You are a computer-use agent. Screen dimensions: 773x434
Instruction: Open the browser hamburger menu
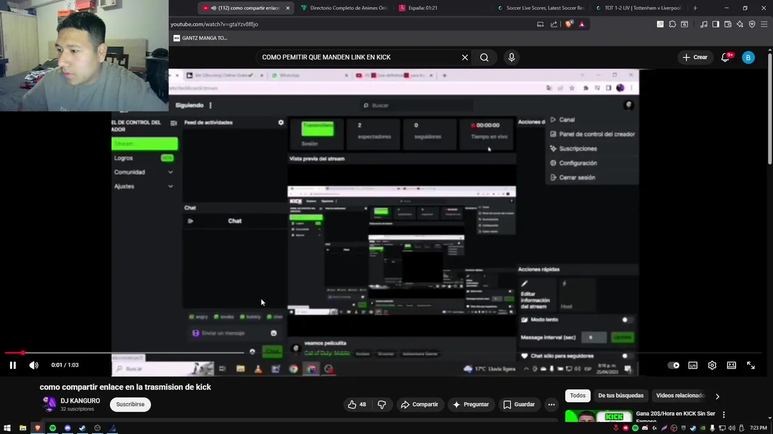click(765, 24)
